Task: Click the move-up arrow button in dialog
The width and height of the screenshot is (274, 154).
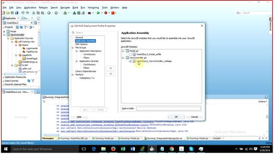Action: pos(110,68)
